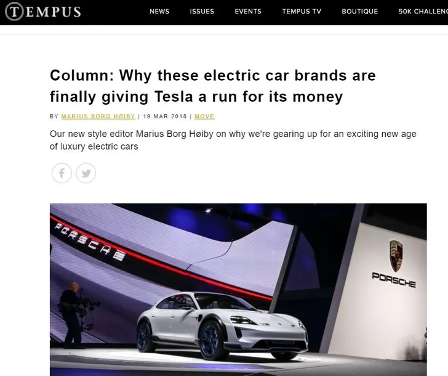Click the Porsche crest in the photo

[x=396, y=256]
